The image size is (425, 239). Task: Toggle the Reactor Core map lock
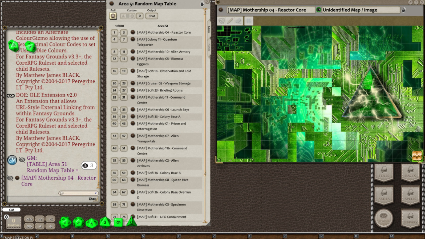[404, 10]
